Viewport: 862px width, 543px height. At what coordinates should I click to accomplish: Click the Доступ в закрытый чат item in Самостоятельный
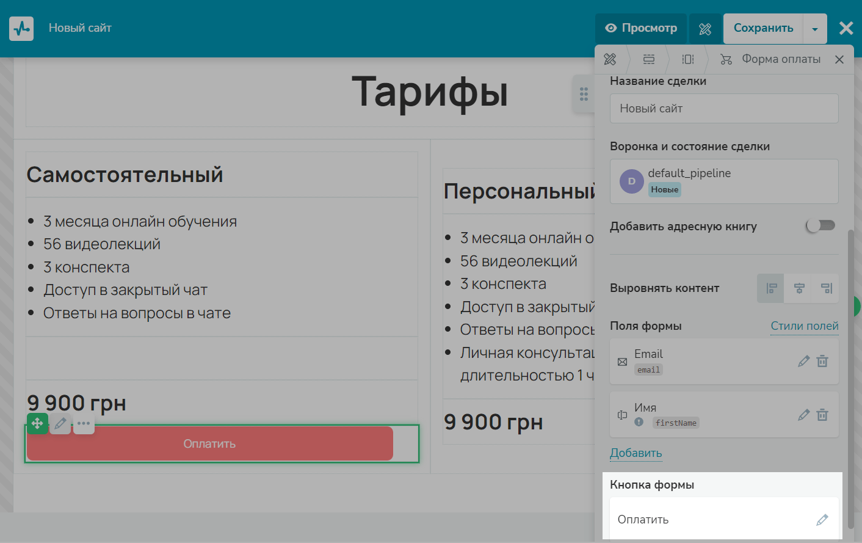[x=125, y=290]
